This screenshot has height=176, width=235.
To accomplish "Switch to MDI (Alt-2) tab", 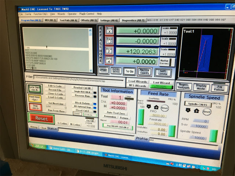I will pyautogui.click(x=50, y=20).
